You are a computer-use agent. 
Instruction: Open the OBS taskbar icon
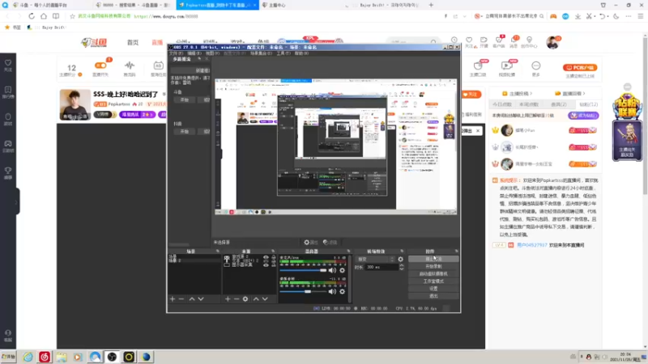tap(112, 357)
